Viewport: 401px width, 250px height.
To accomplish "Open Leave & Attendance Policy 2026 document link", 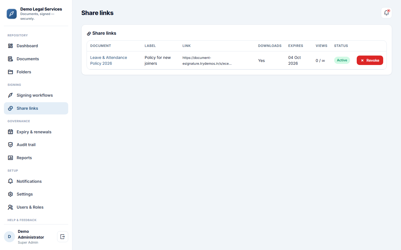I will click(x=109, y=60).
